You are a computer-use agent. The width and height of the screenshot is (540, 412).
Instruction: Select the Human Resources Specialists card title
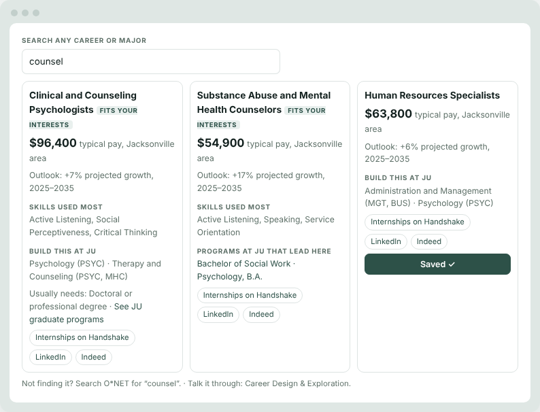[433, 95]
